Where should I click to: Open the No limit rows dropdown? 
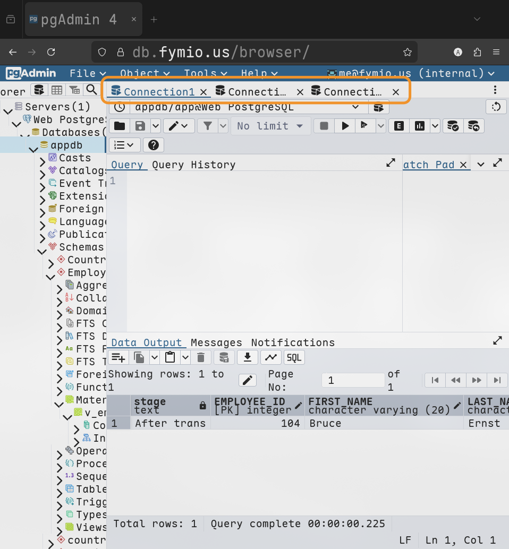click(x=270, y=126)
